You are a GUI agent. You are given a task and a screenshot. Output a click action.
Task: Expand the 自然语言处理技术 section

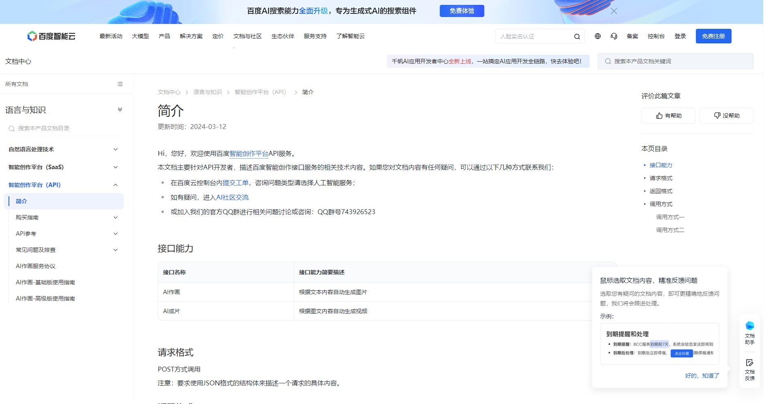pyautogui.click(x=64, y=149)
